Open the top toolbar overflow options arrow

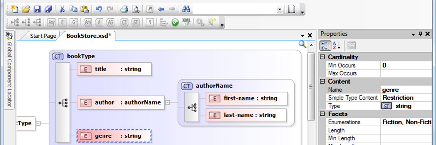click(303, 12)
